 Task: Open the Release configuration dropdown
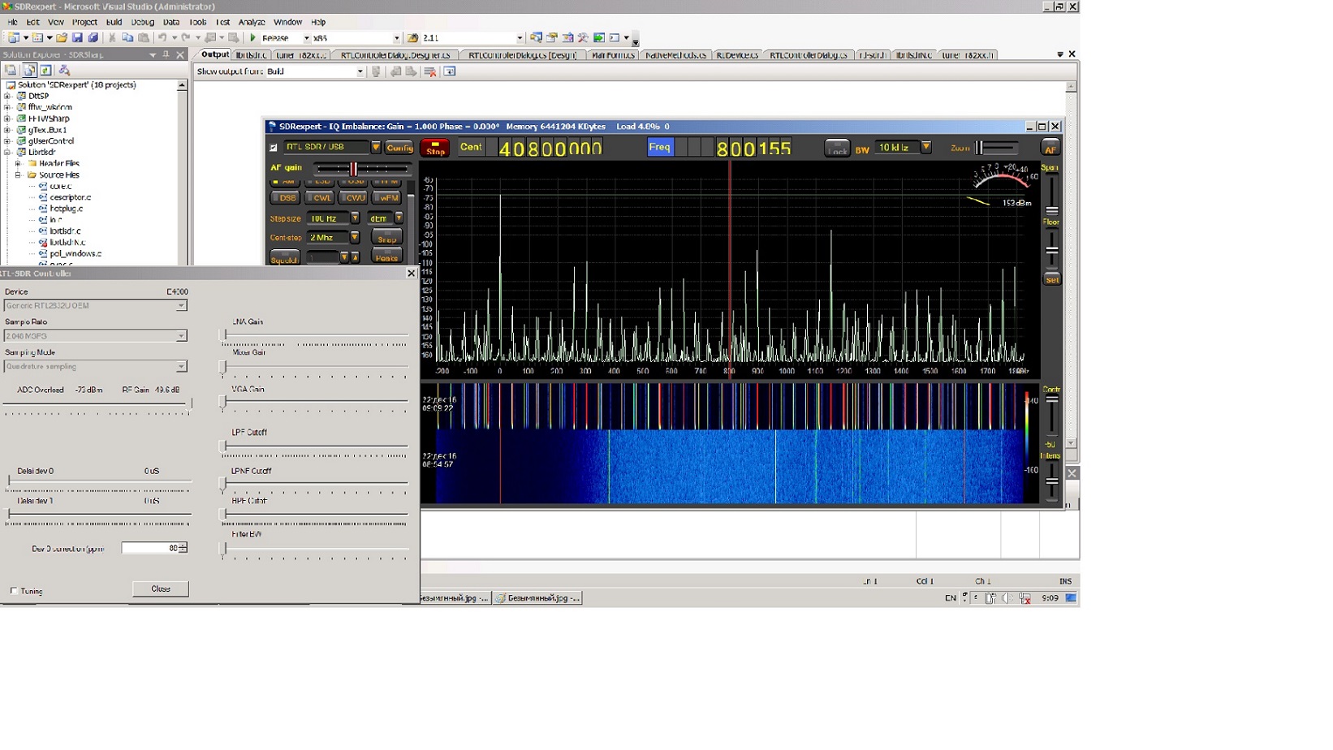(x=306, y=38)
